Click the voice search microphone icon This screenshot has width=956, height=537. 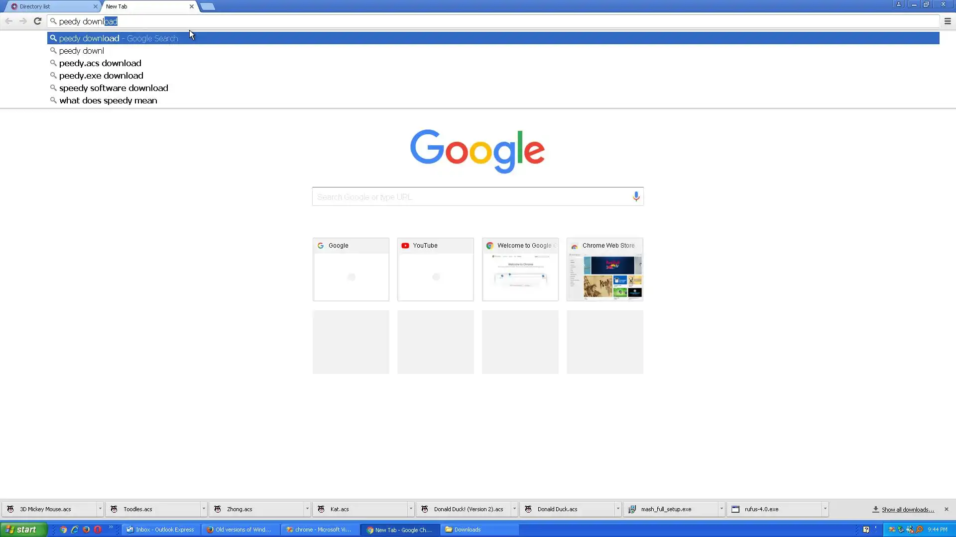(636, 196)
